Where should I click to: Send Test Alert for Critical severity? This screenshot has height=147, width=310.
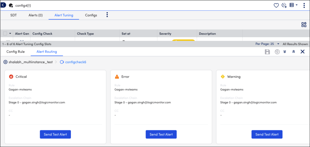pos(55,134)
